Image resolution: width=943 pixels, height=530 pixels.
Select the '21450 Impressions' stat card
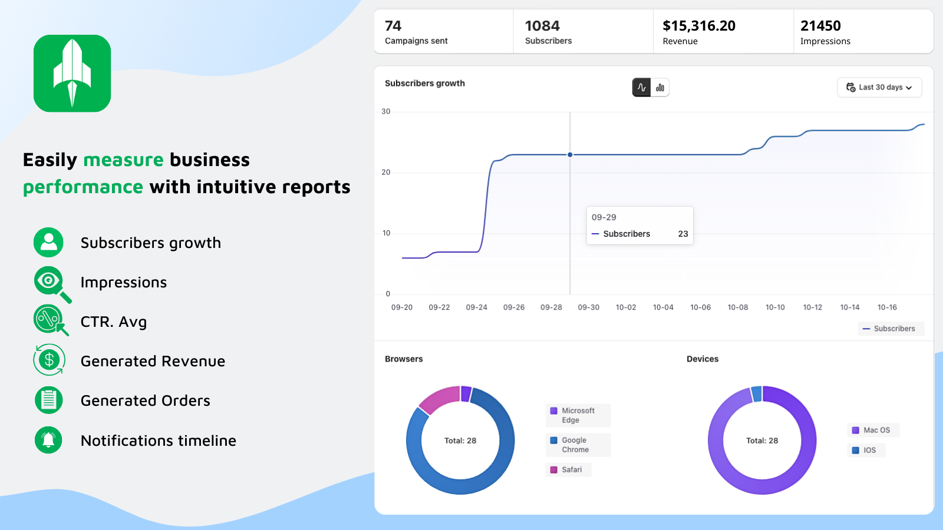pos(863,32)
